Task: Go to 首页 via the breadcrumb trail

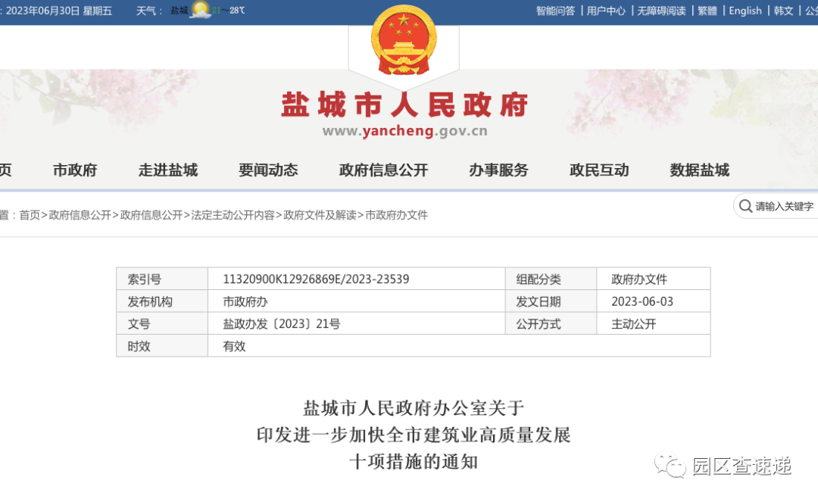Action: pyautogui.click(x=27, y=214)
